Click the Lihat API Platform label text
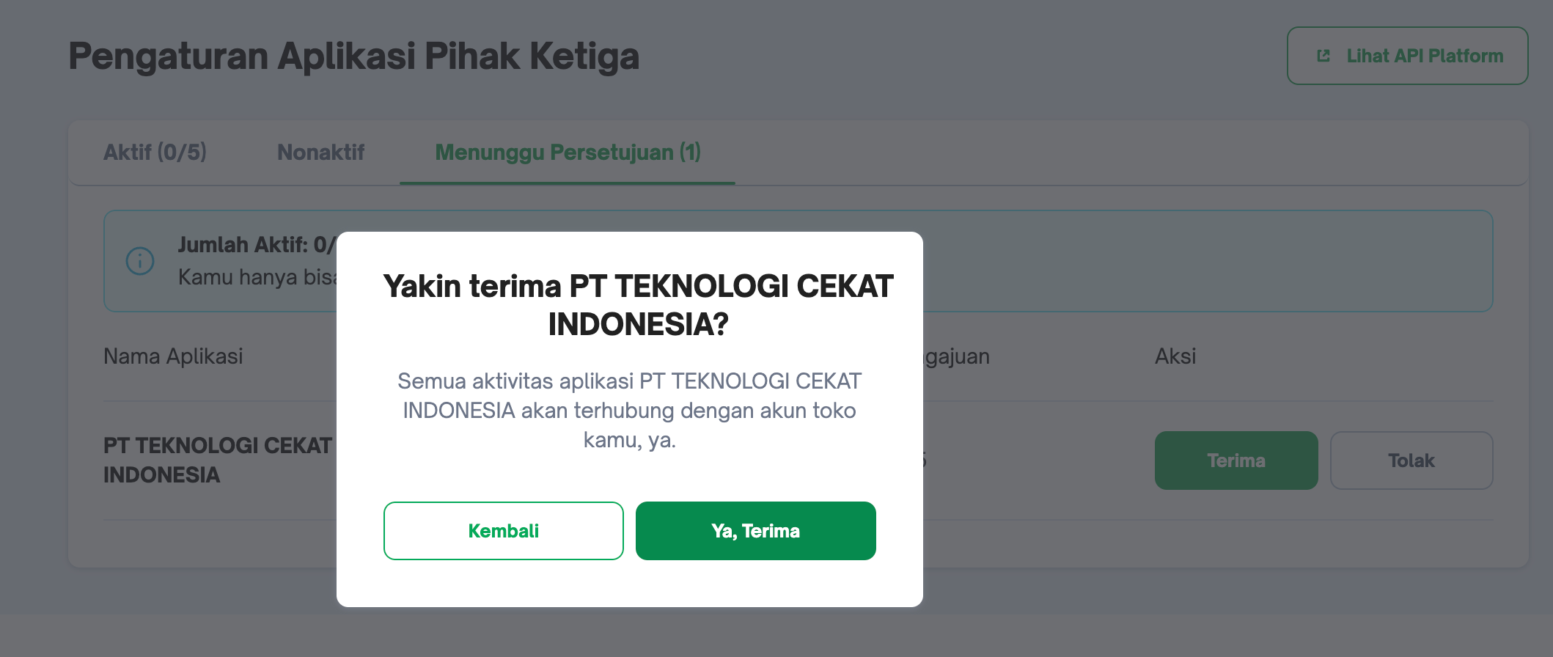The height and width of the screenshot is (657, 1553). pyautogui.click(x=1425, y=56)
